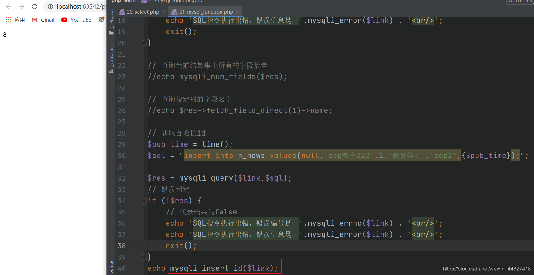
Task: Collapse the code block fold at line 20
Action: point(144,43)
